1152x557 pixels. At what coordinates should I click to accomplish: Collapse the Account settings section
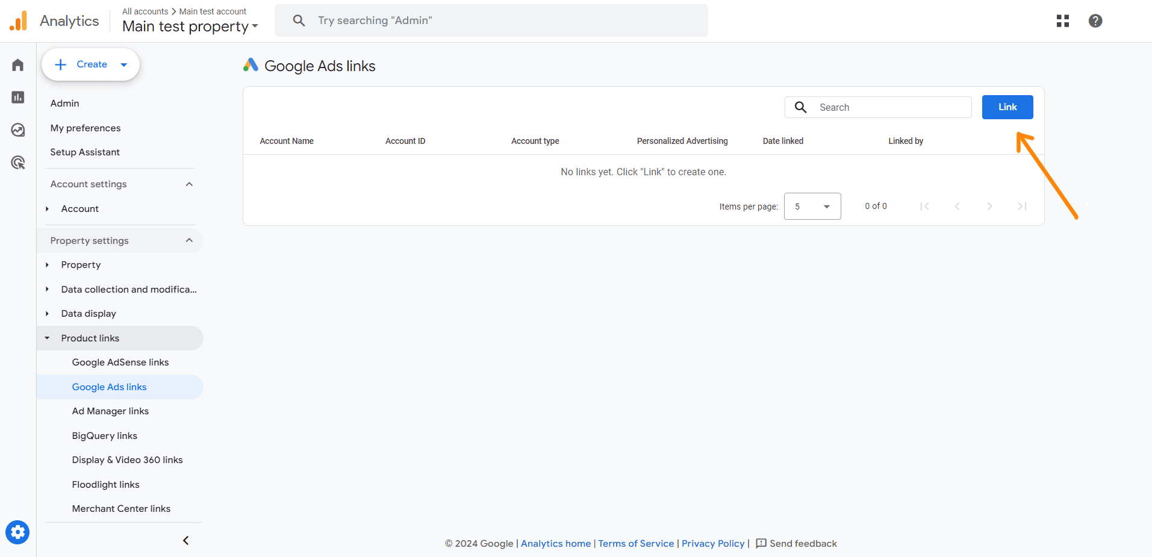pyautogui.click(x=189, y=184)
